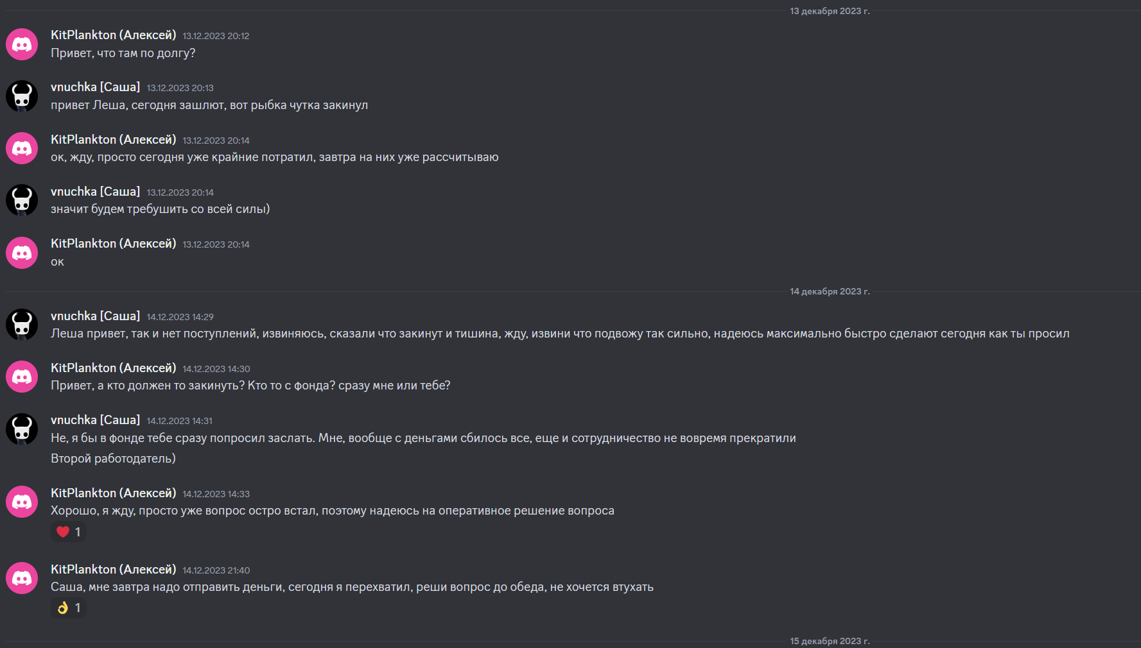Select the message 'Второй работодатель)'
This screenshot has width=1141, height=648.
coord(113,459)
